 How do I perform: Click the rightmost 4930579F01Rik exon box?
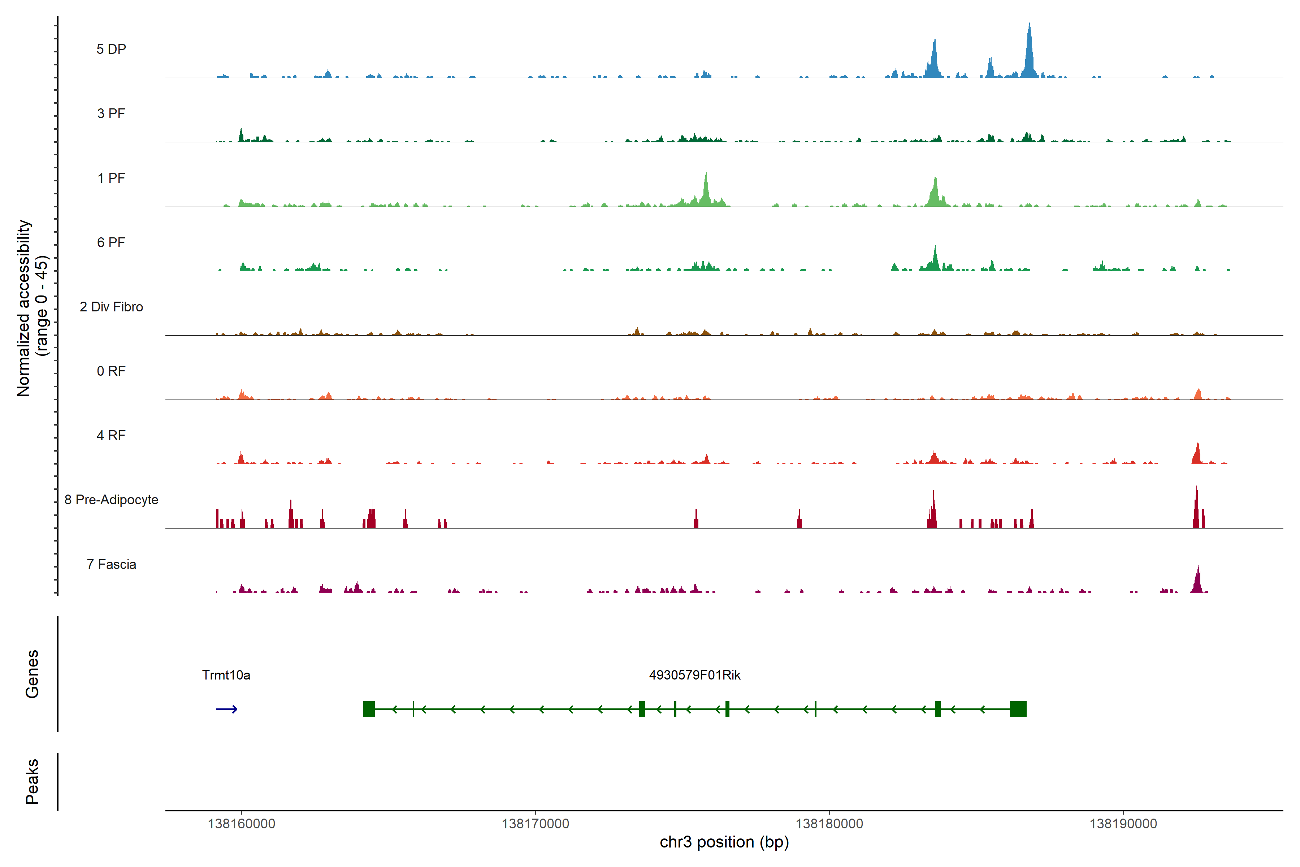click(x=1018, y=709)
